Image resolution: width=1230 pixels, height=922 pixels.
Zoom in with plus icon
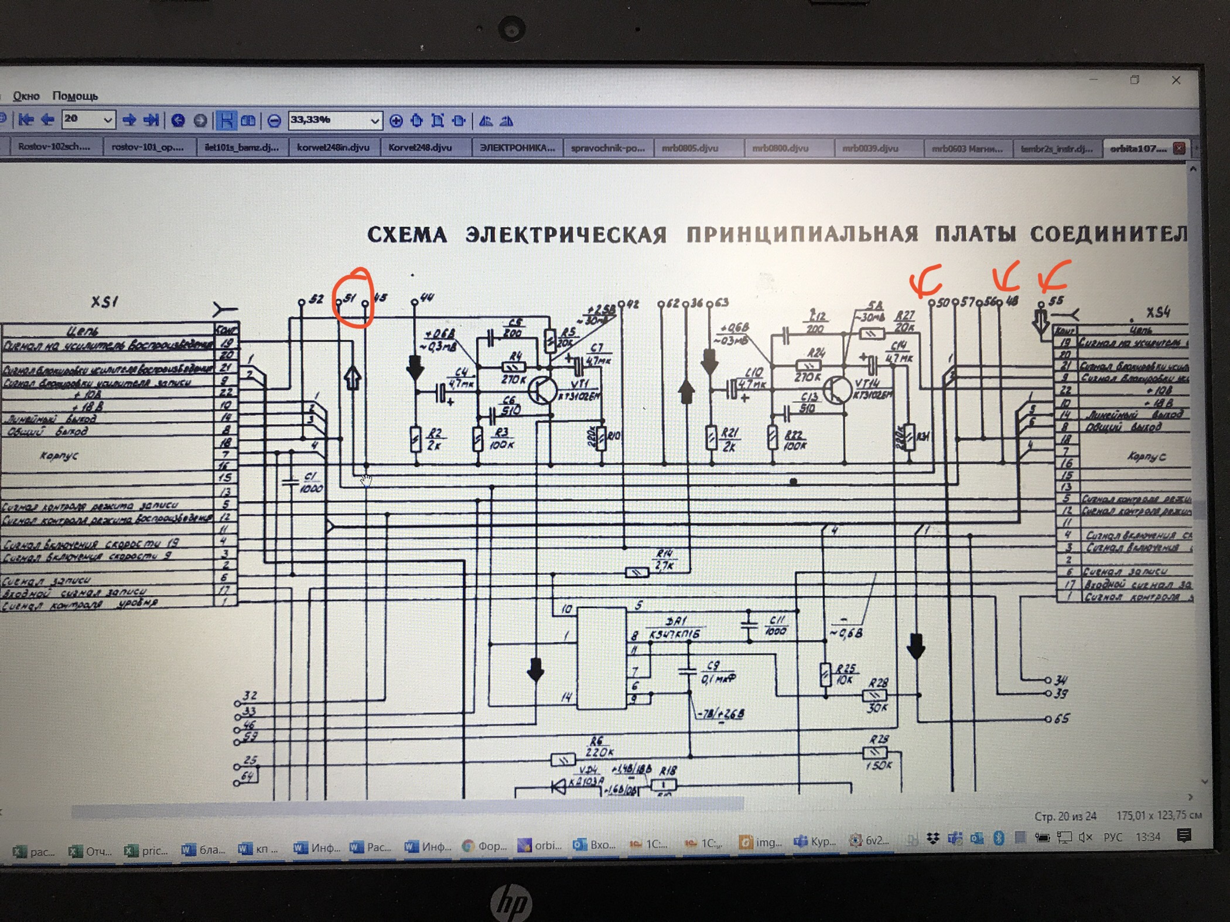pyautogui.click(x=396, y=121)
